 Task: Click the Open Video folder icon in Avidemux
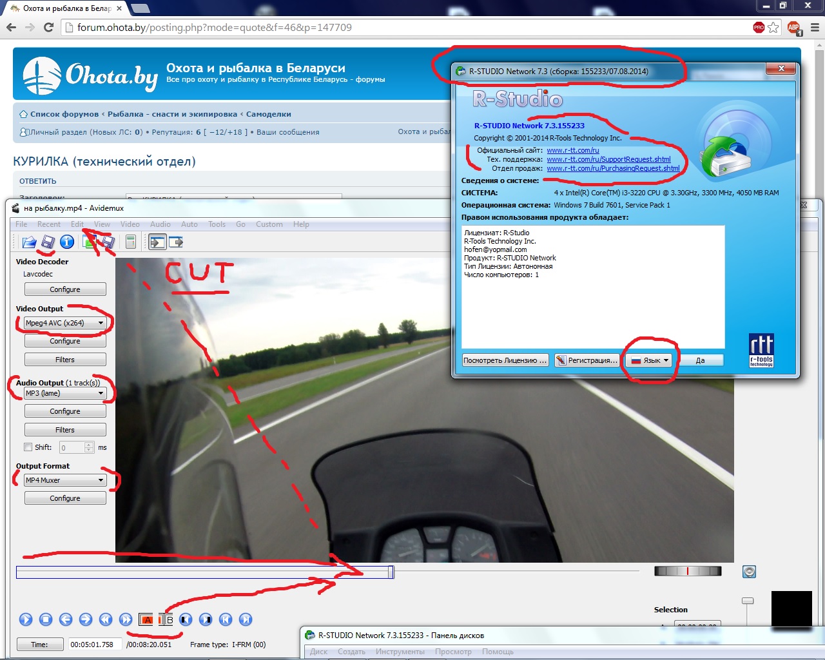pos(29,242)
